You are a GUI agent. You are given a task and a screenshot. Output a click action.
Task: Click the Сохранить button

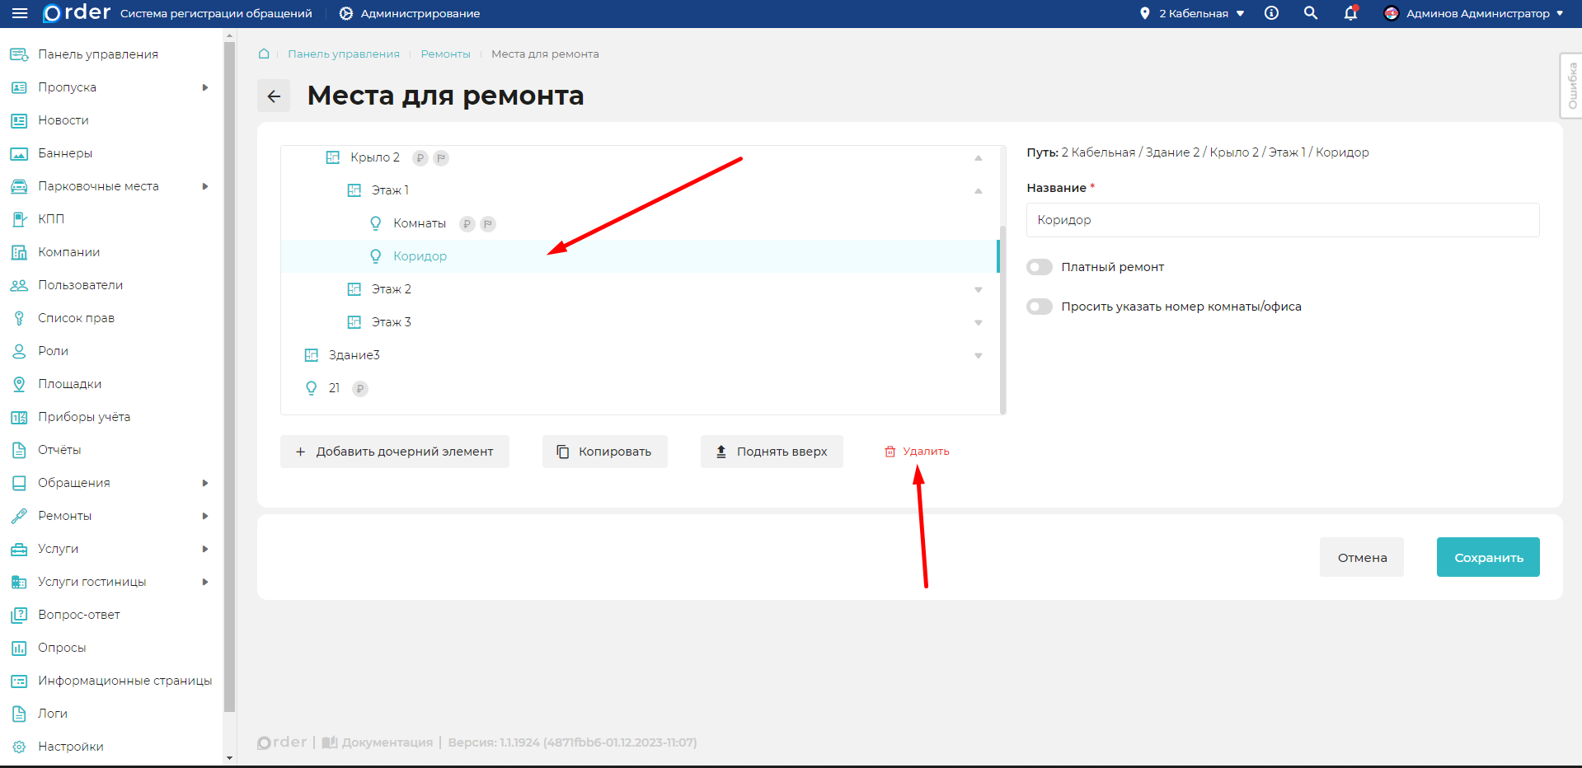pyautogui.click(x=1487, y=557)
